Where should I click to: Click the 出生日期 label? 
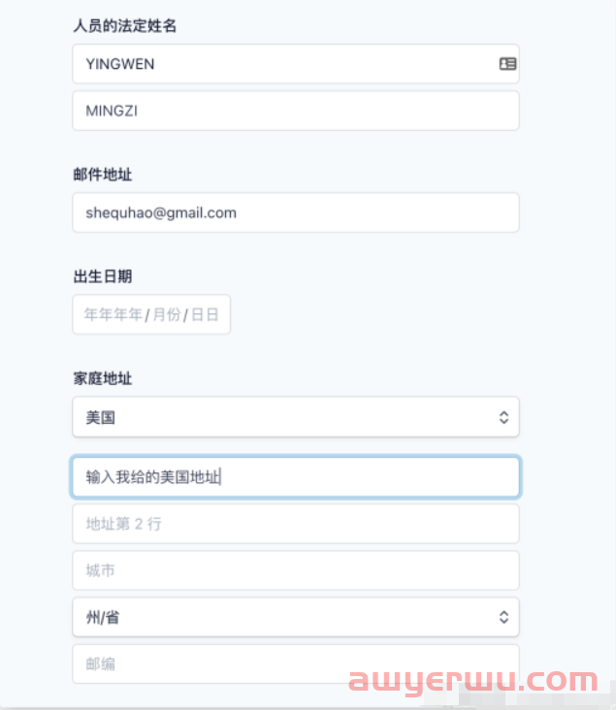click(103, 276)
